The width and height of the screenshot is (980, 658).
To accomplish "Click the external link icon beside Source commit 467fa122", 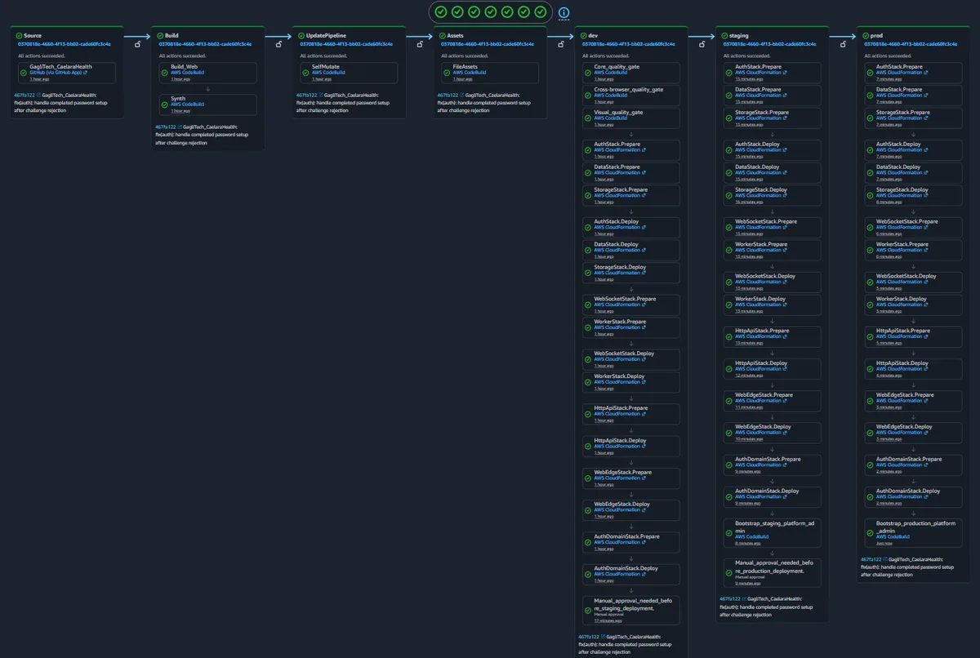I will 38,96.
